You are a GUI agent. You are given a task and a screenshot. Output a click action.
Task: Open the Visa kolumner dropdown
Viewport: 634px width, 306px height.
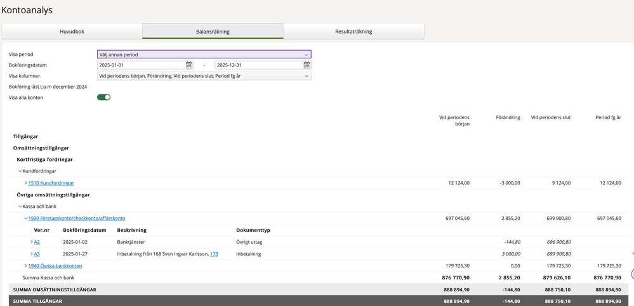pyautogui.click(x=204, y=76)
